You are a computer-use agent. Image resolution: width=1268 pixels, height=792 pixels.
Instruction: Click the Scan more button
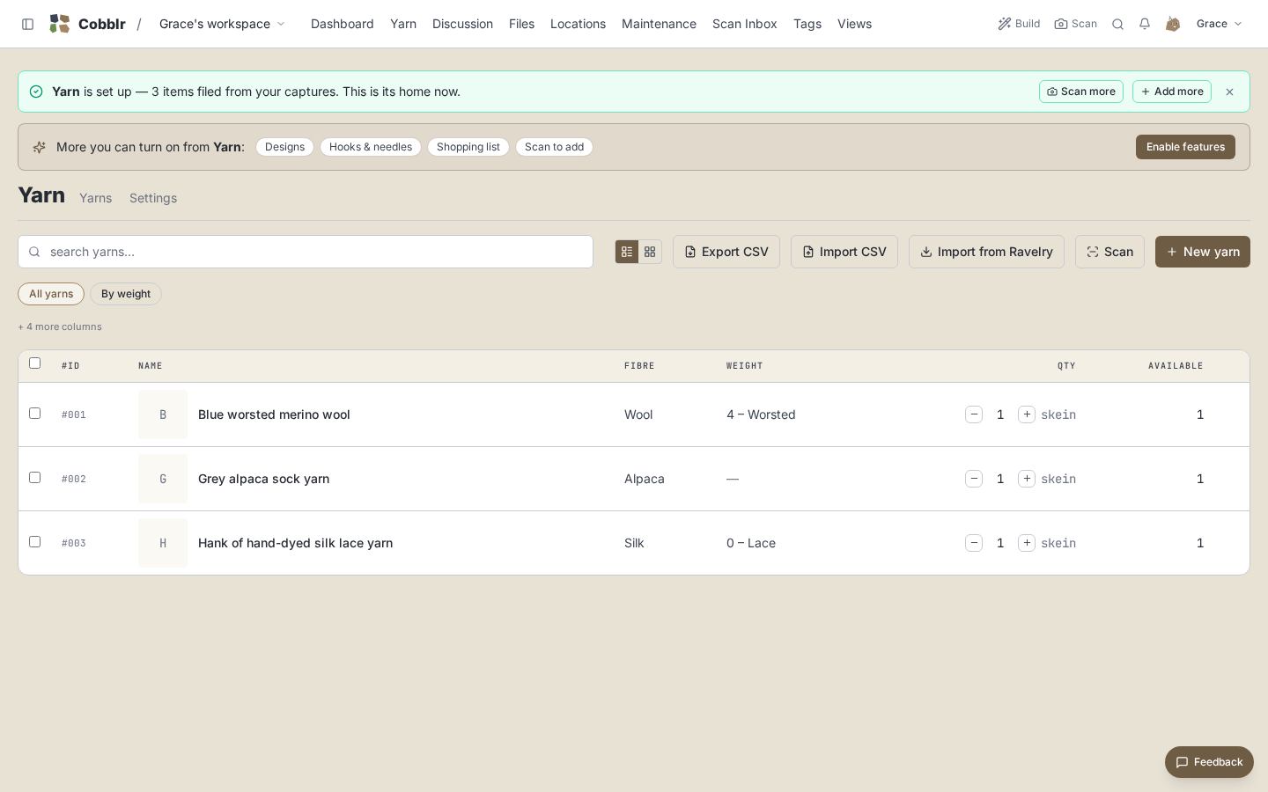click(x=1081, y=92)
